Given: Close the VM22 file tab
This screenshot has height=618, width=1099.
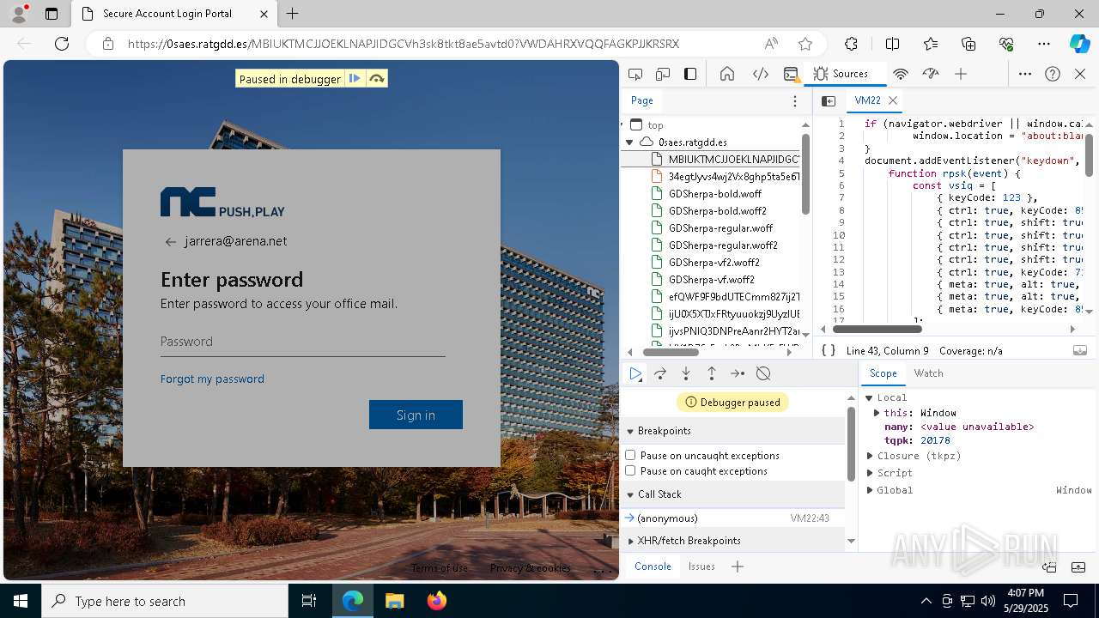Looking at the screenshot, I should [x=893, y=100].
